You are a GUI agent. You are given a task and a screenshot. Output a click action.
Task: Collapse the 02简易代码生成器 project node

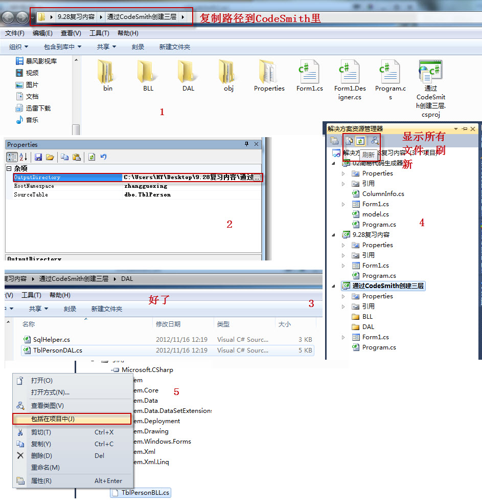tap(333, 163)
